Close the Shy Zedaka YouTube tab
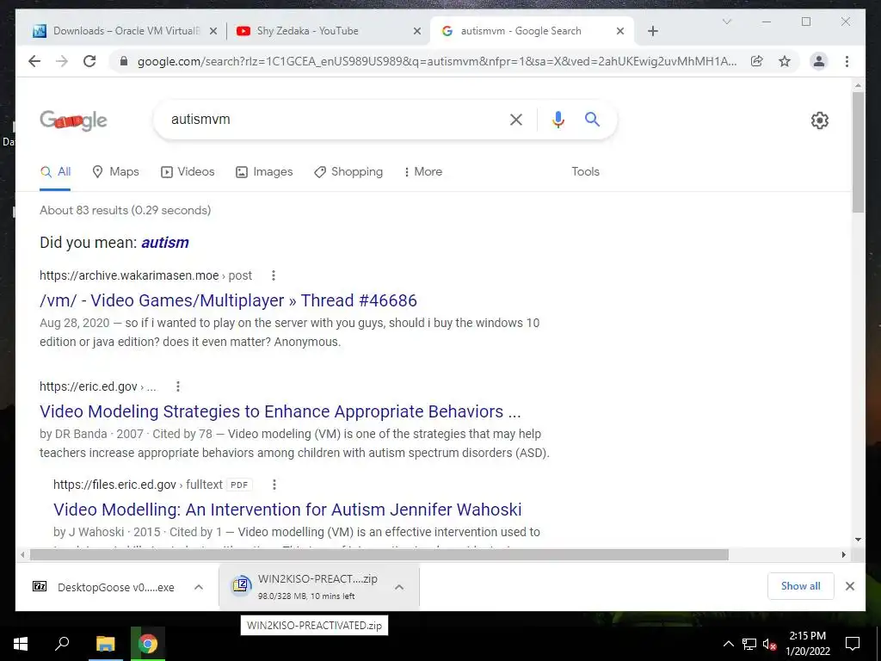881x661 pixels. point(417,31)
